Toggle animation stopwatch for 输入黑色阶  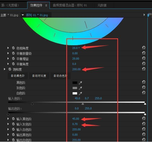[x=13, y=119]
